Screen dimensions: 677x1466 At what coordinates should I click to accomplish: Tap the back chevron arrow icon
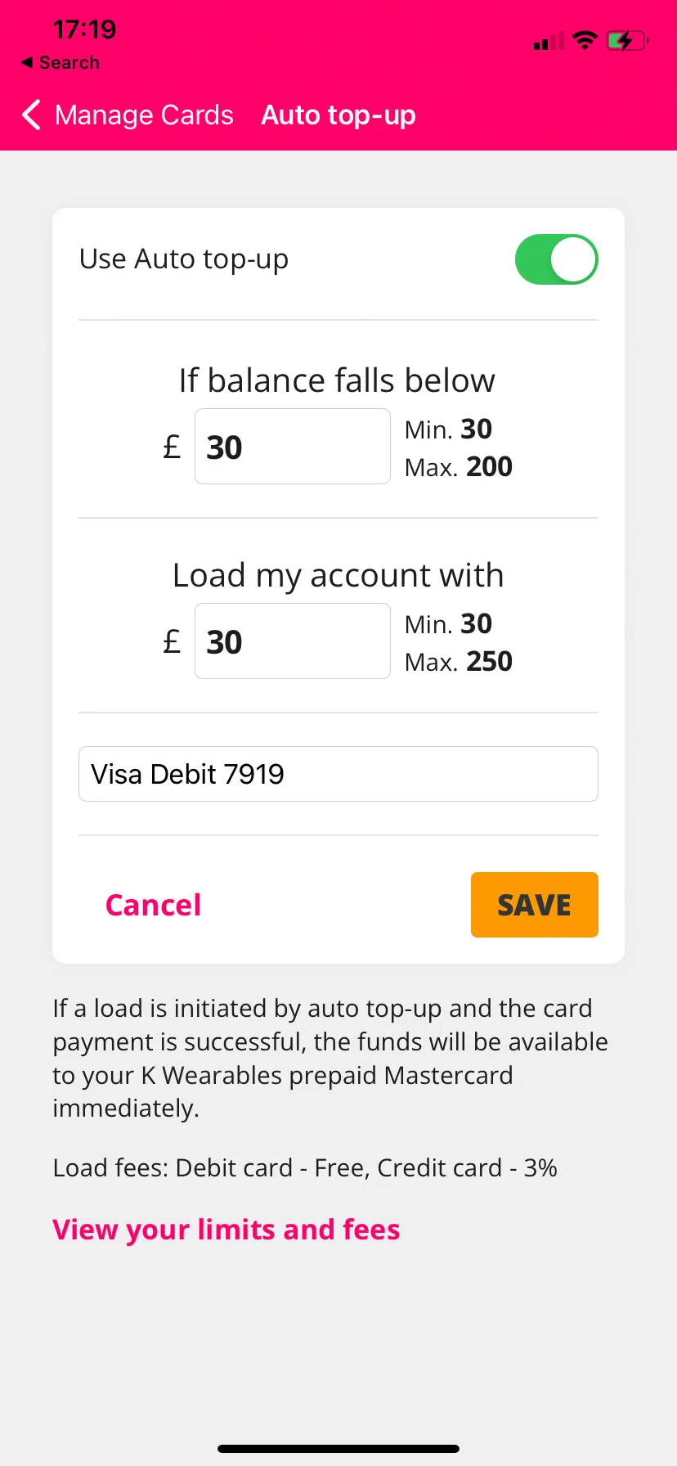click(31, 115)
